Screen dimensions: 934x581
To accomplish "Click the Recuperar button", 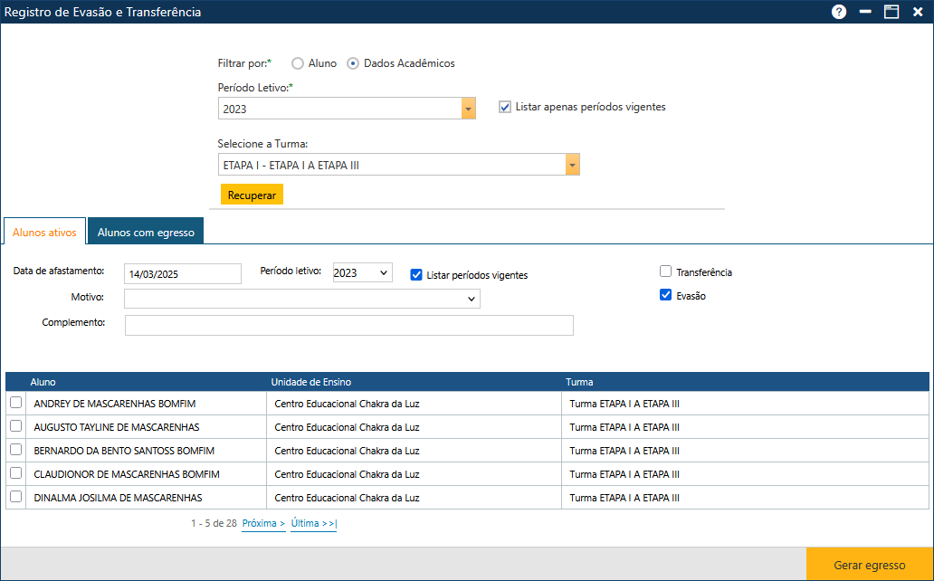I will click(x=252, y=194).
